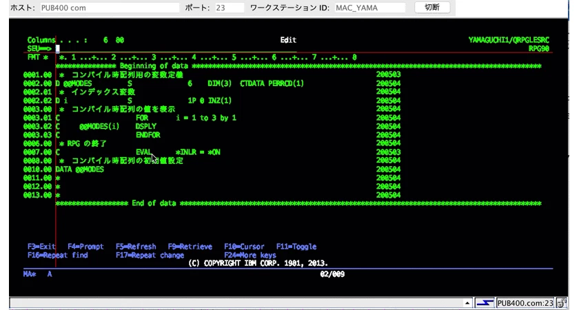Click the EVAL opcode
This screenshot has height=310, width=579.
(x=143, y=152)
